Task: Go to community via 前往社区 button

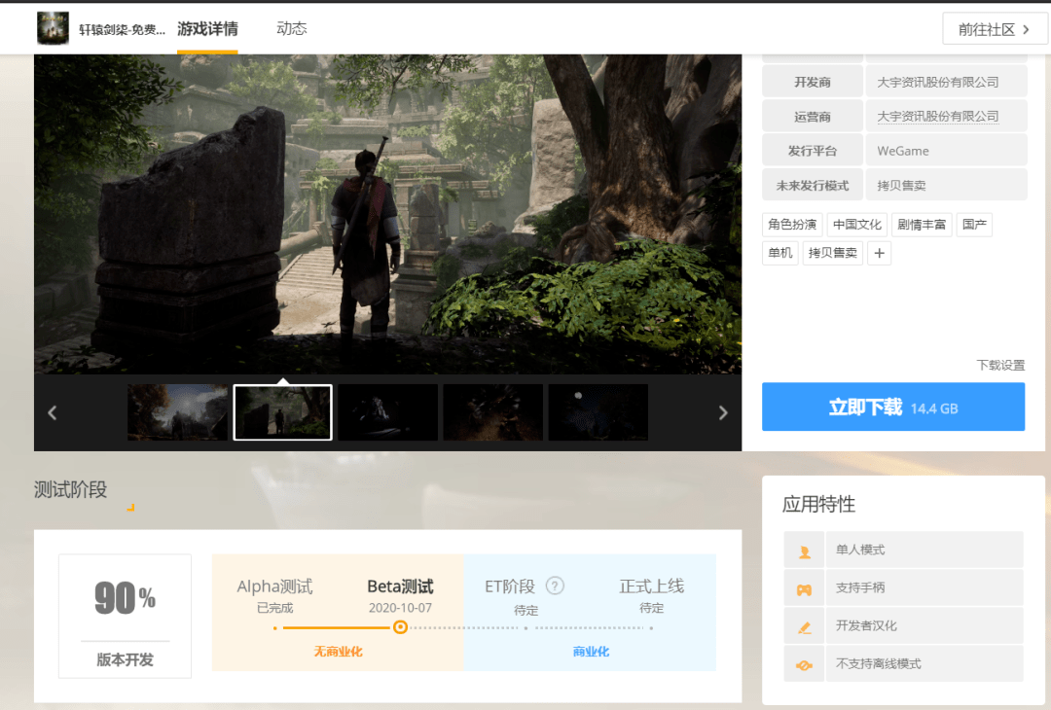Action: (x=994, y=29)
